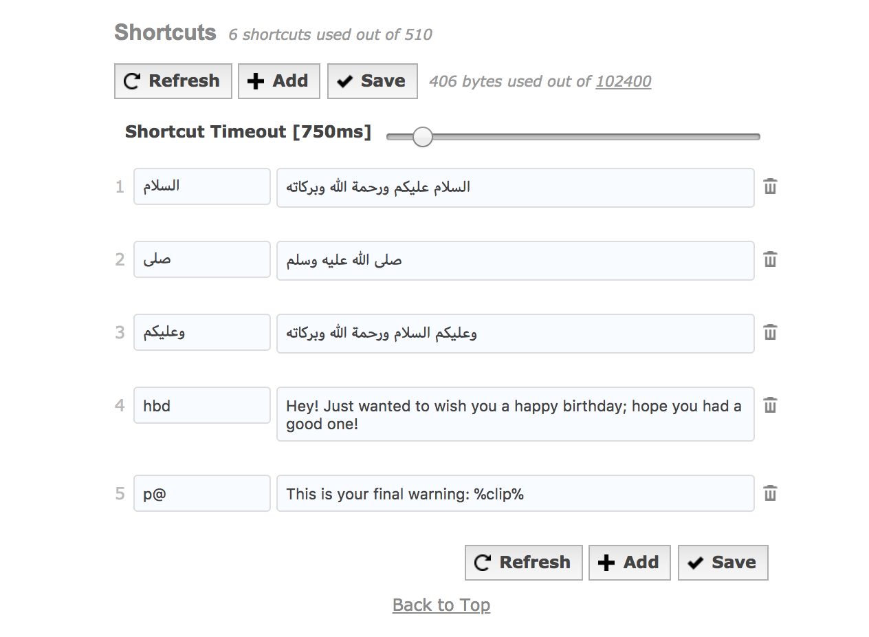The height and width of the screenshot is (637, 869).
Task: Focus the hbd shortcut key field
Action: 201,405
